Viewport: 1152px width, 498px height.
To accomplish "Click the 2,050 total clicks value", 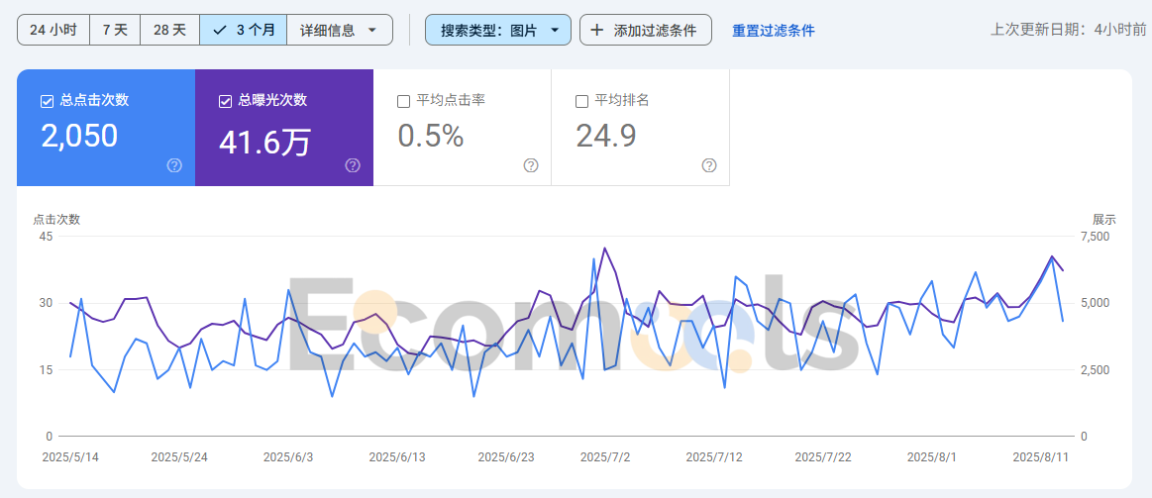I will [79, 137].
